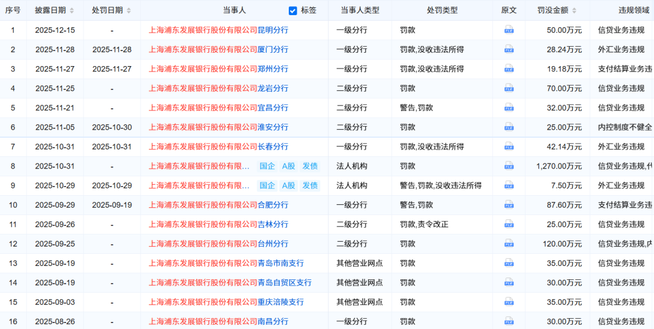
Task: Click the 处罚类型 column header
Action: point(442,10)
